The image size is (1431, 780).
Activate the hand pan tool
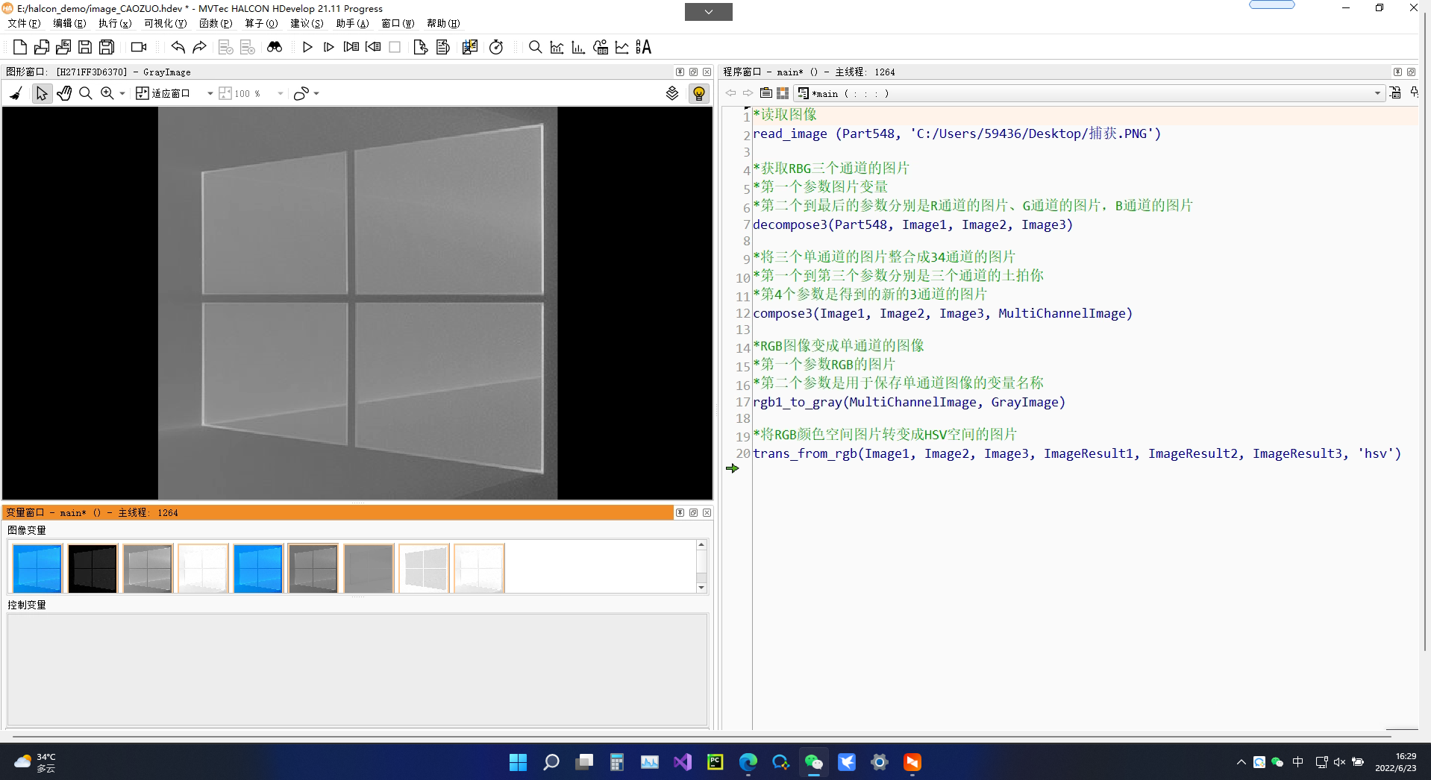pos(64,93)
